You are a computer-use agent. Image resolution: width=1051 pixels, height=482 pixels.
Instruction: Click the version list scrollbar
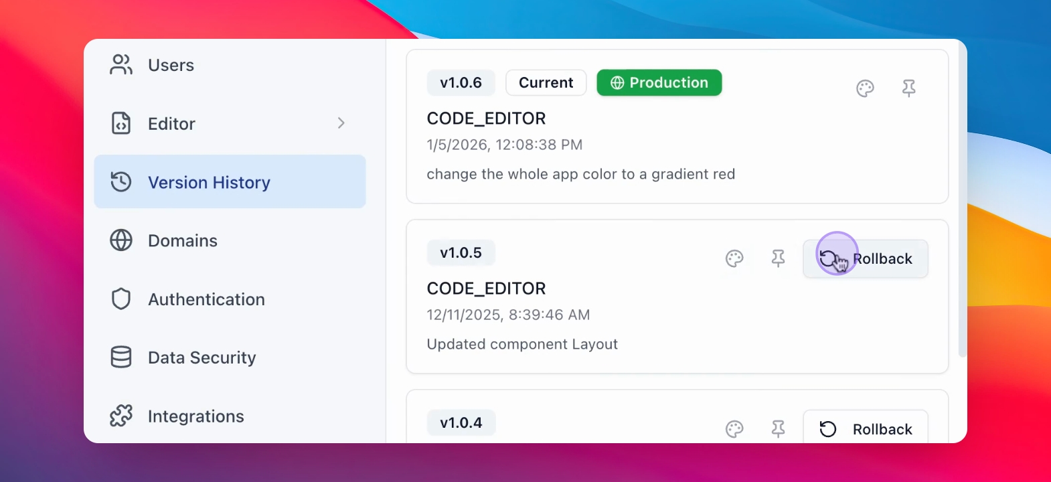(x=962, y=201)
